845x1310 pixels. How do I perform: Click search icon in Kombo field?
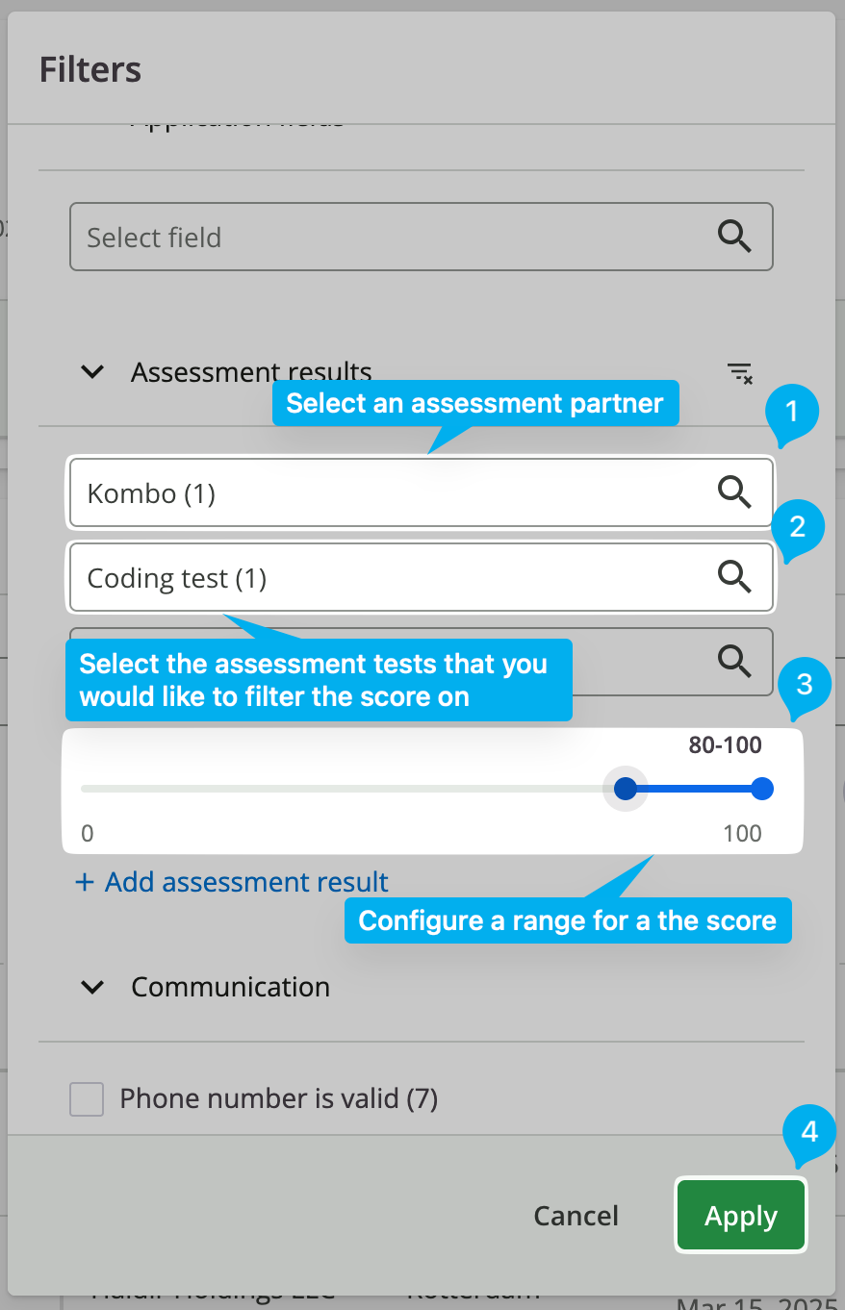(735, 492)
